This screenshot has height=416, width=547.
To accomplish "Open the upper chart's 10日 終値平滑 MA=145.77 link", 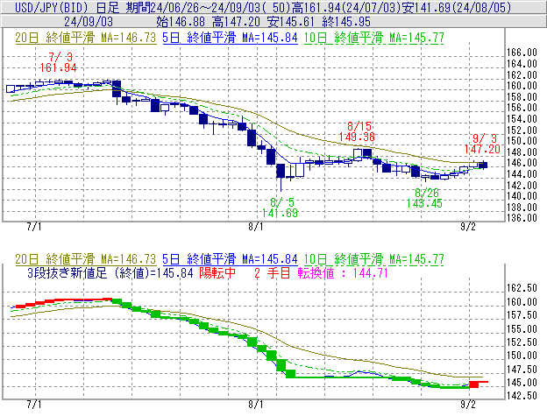I will 374,38.
